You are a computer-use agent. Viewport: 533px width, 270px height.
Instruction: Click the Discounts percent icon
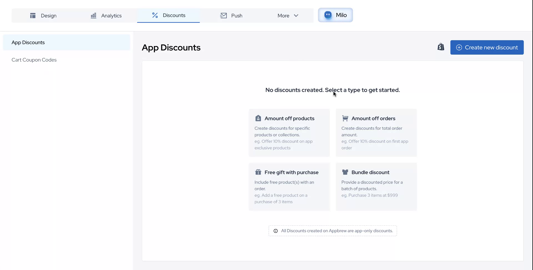point(154,15)
